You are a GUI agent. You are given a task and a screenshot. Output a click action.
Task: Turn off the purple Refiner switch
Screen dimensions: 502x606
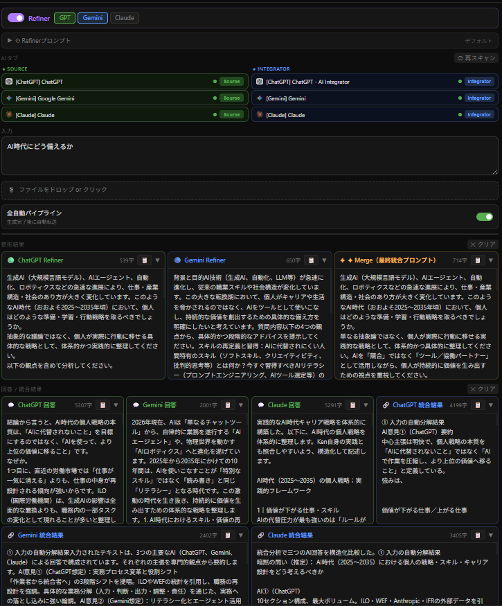point(16,18)
